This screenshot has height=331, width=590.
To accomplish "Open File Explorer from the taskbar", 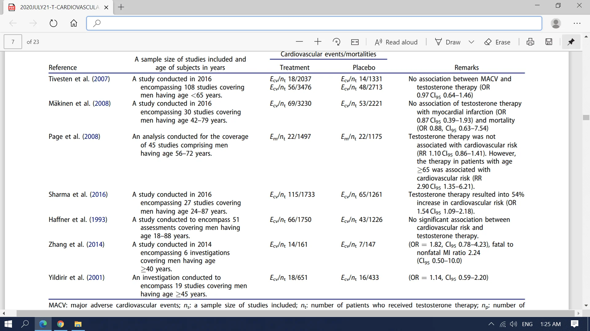I will pos(78,324).
